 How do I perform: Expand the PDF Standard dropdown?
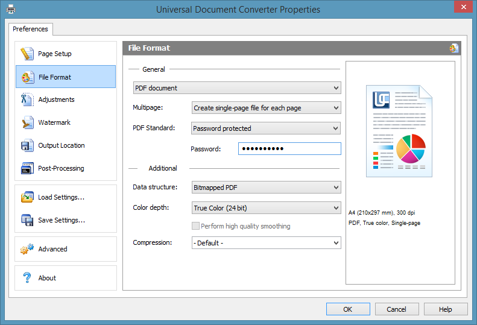266,128
